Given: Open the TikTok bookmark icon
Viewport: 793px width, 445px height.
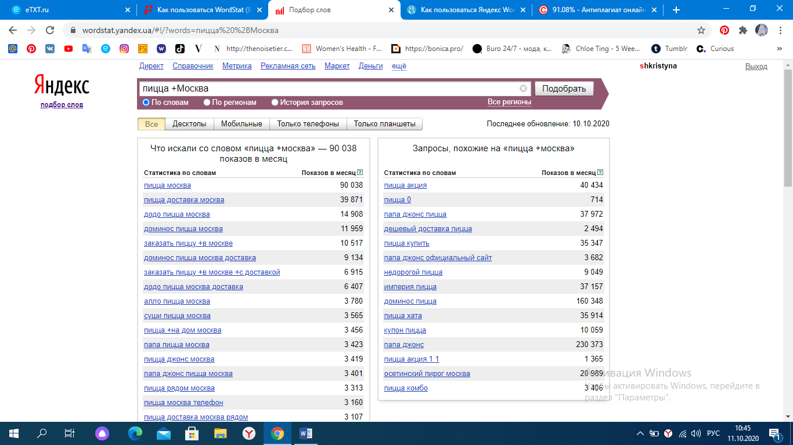Looking at the screenshot, I should (180, 49).
